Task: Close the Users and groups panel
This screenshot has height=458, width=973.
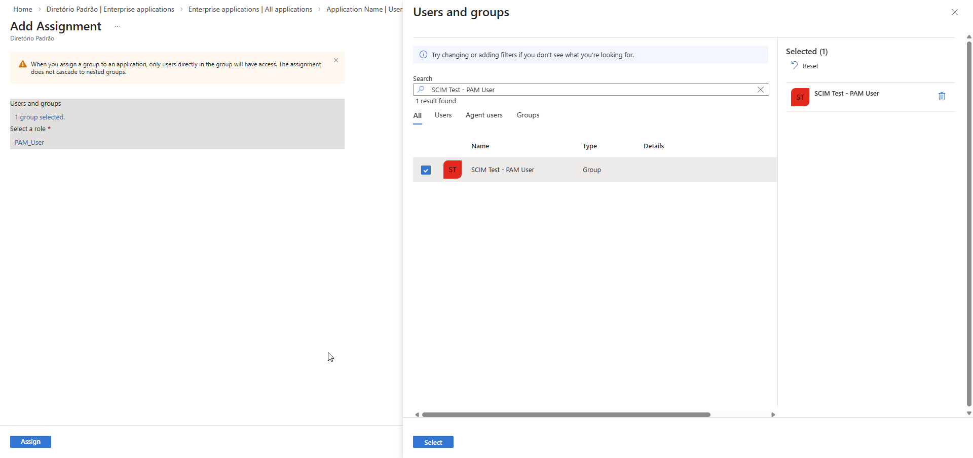Action: point(954,12)
